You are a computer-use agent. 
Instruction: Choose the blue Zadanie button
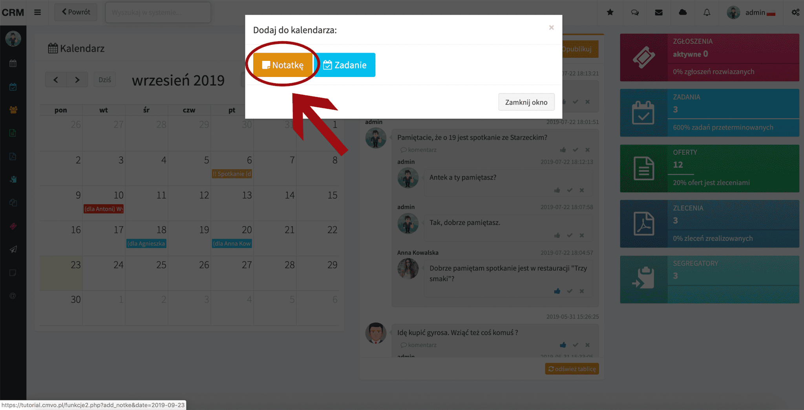[x=344, y=65]
